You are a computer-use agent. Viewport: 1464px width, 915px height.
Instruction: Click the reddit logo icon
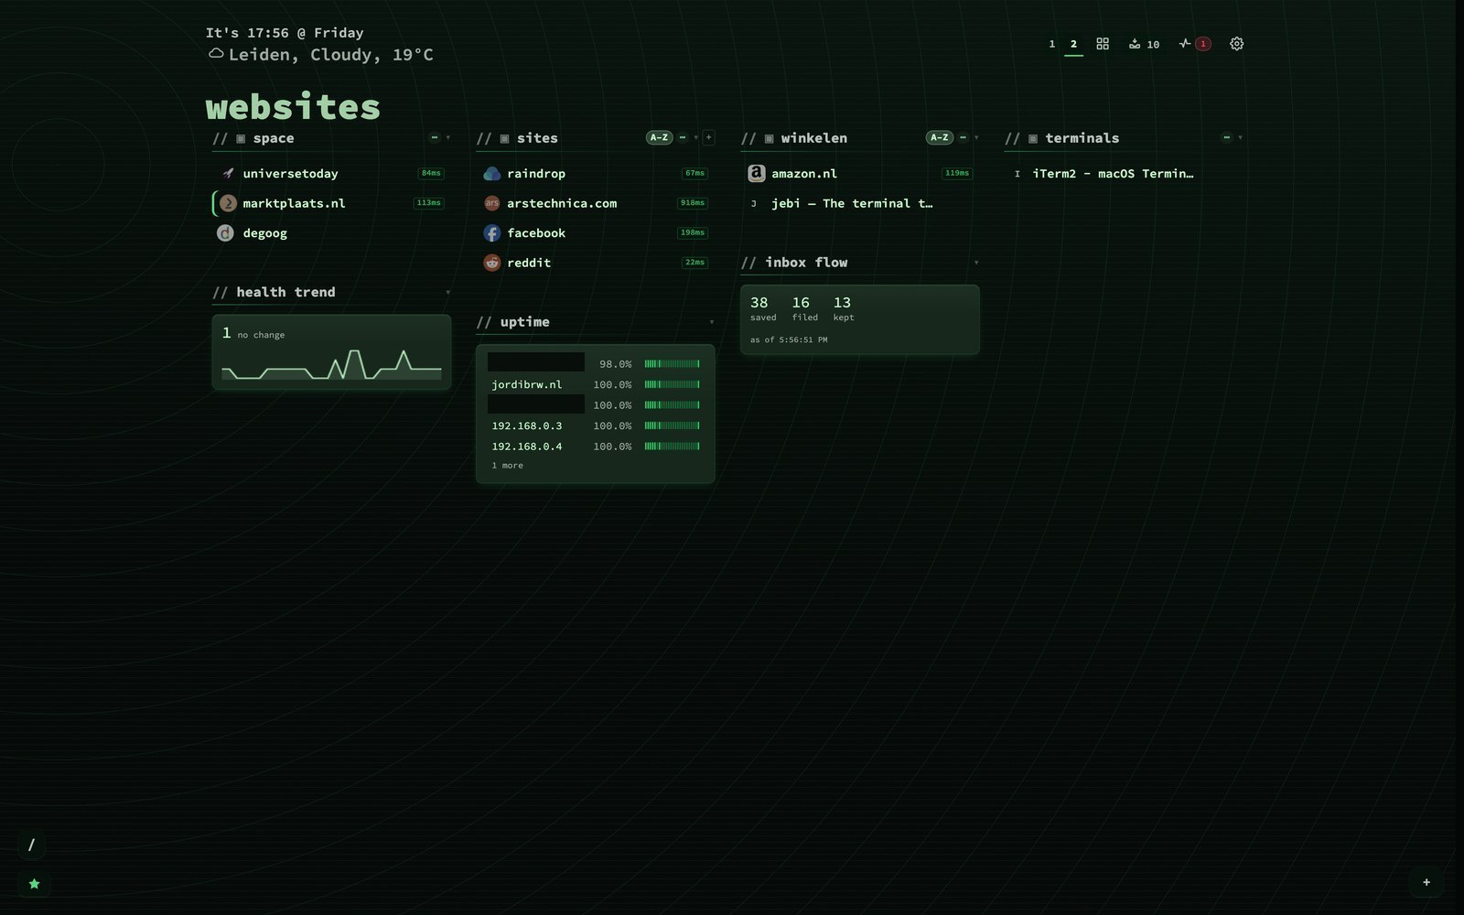pos(492,263)
